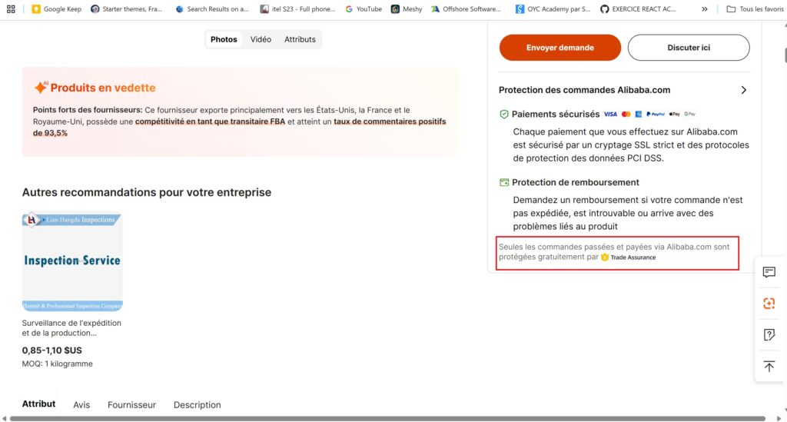Click the Protection de remboursement heading

(576, 183)
